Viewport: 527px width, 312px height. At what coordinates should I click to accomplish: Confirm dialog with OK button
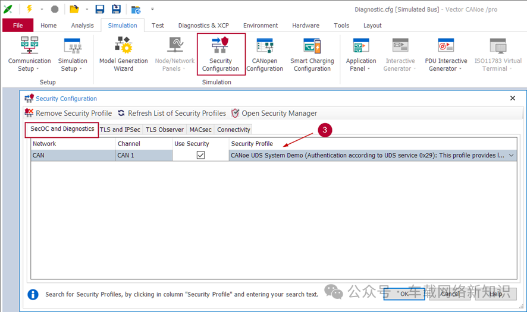tap(404, 294)
